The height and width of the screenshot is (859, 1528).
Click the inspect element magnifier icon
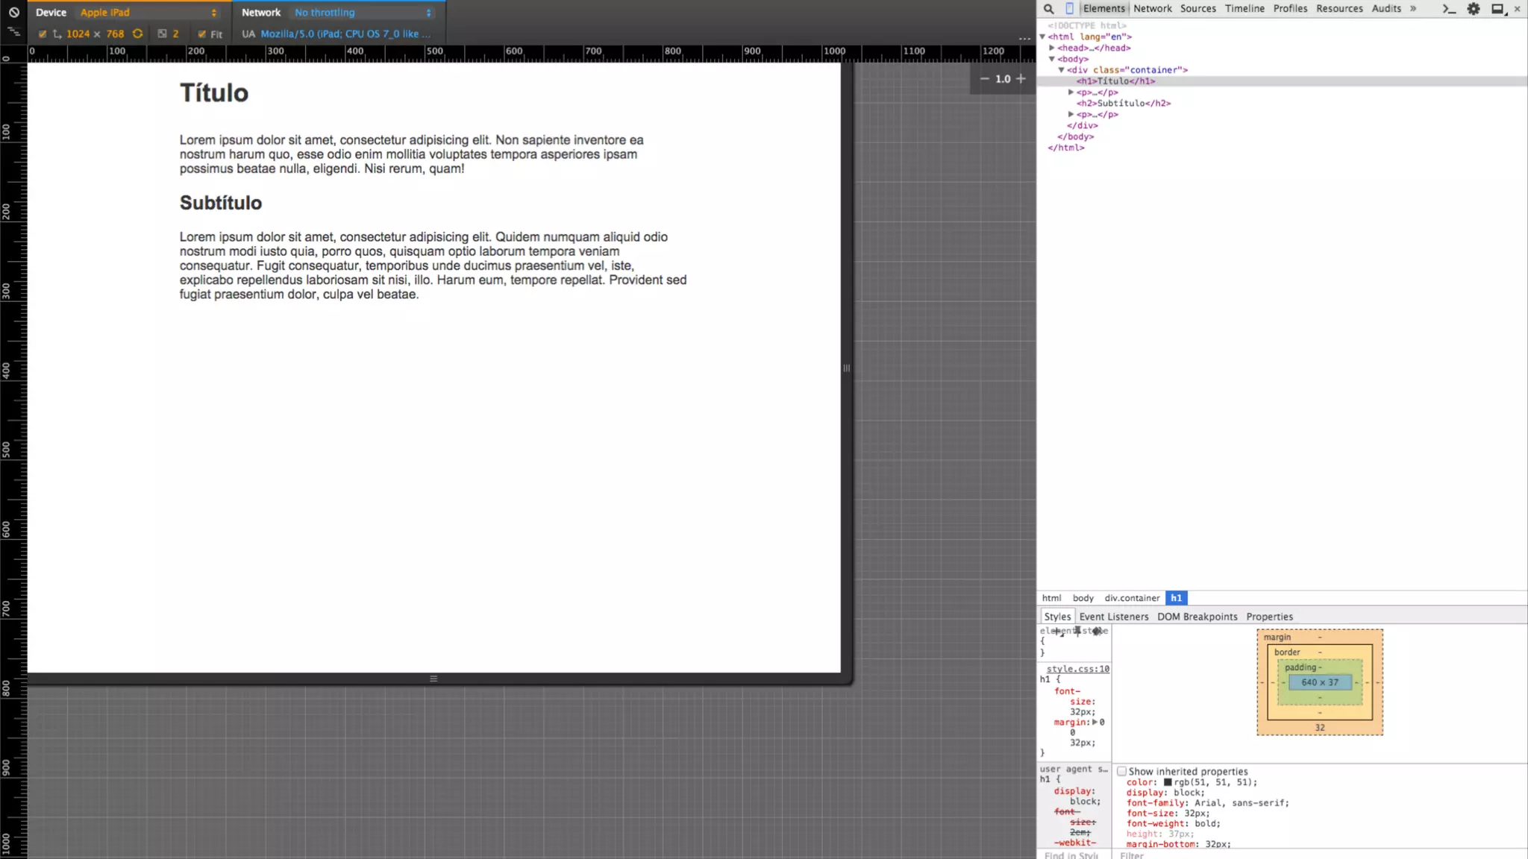pyautogui.click(x=1048, y=9)
